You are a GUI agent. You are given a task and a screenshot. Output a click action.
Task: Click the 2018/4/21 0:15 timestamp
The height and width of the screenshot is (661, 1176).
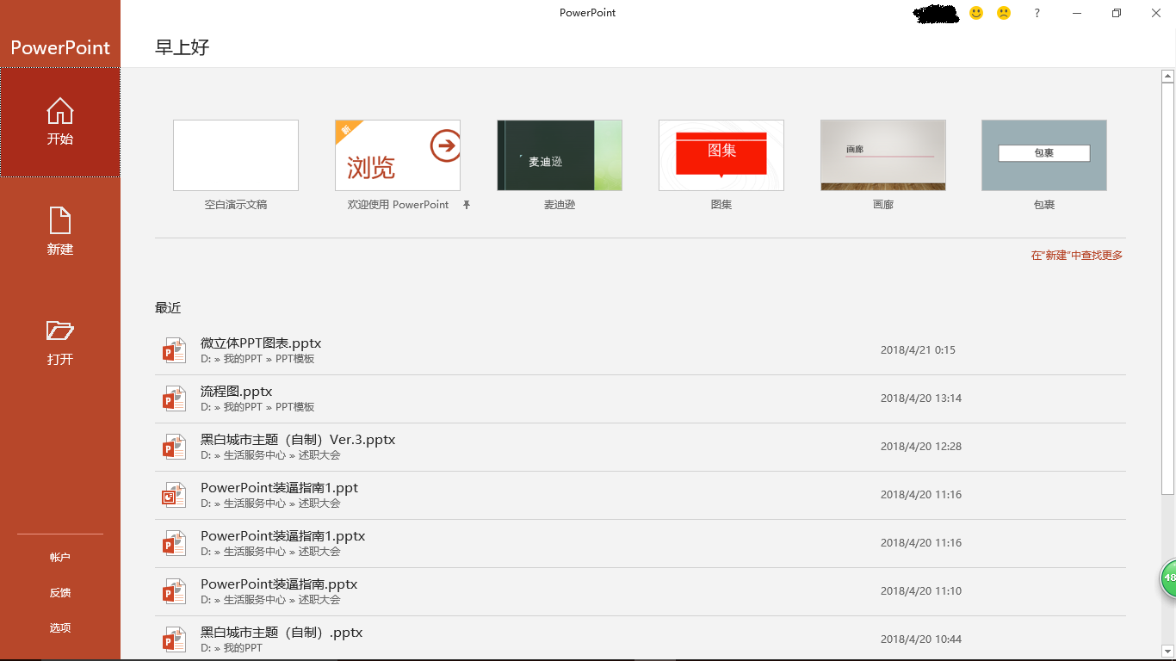918,350
